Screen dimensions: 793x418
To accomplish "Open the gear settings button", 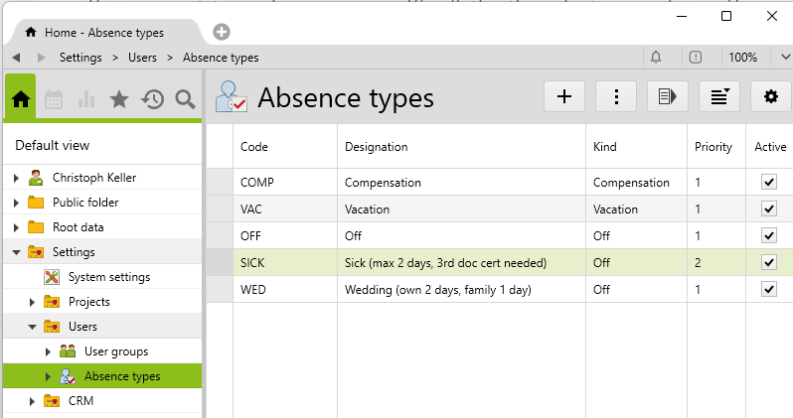I will [x=770, y=96].
